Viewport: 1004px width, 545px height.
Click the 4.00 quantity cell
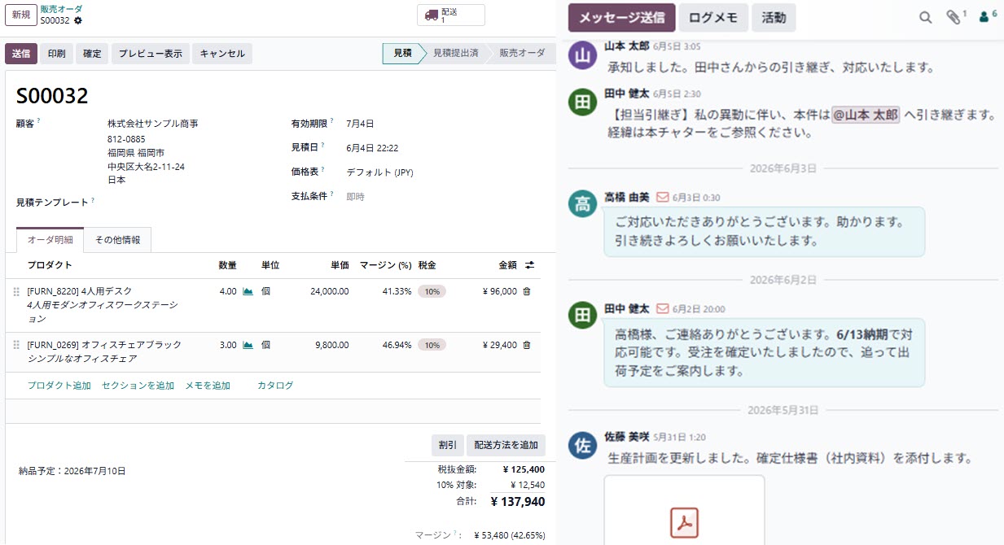[x=228, y=291]
